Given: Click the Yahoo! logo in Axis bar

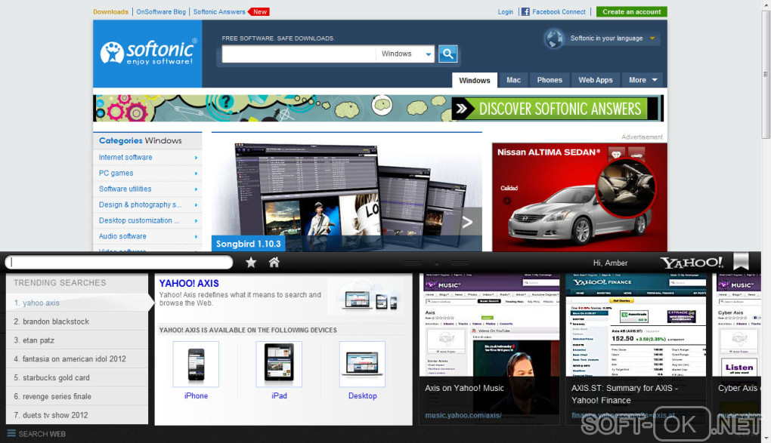Looking at the screenshot, I should pyautogui.click(x=692, y=263).
